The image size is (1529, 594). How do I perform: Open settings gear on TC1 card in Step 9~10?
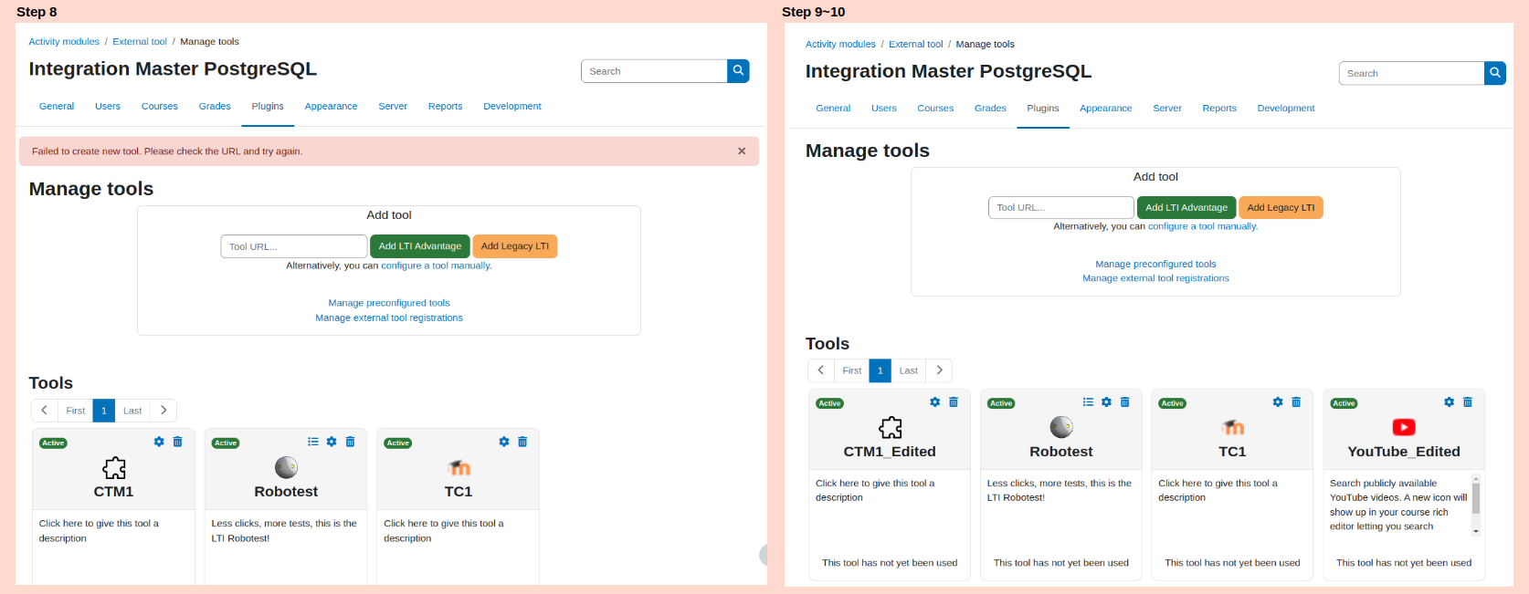(1278, 402)
